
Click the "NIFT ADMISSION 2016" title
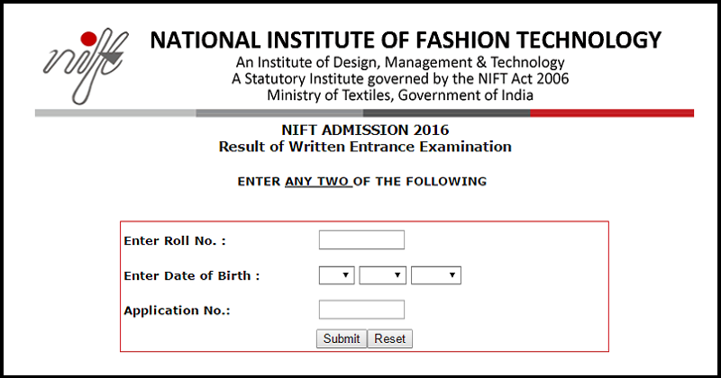365,130
